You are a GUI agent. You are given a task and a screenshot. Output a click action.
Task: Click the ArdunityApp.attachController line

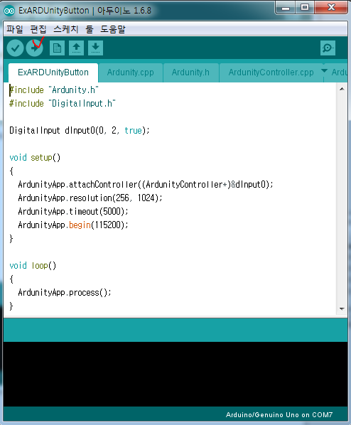tap(145, 185)
